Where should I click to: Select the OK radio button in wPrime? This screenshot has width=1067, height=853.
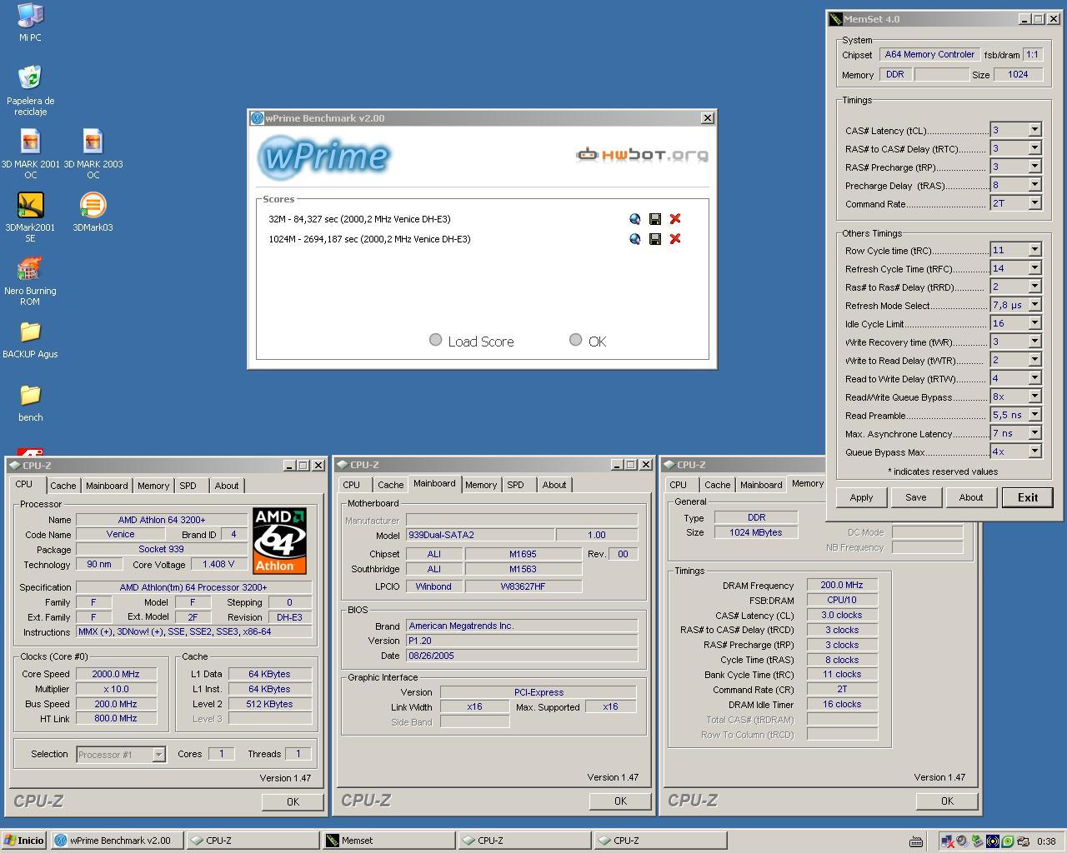point(575,340)
